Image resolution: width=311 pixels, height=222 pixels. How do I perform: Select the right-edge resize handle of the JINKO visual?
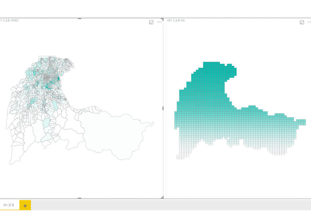coord(163,108)
